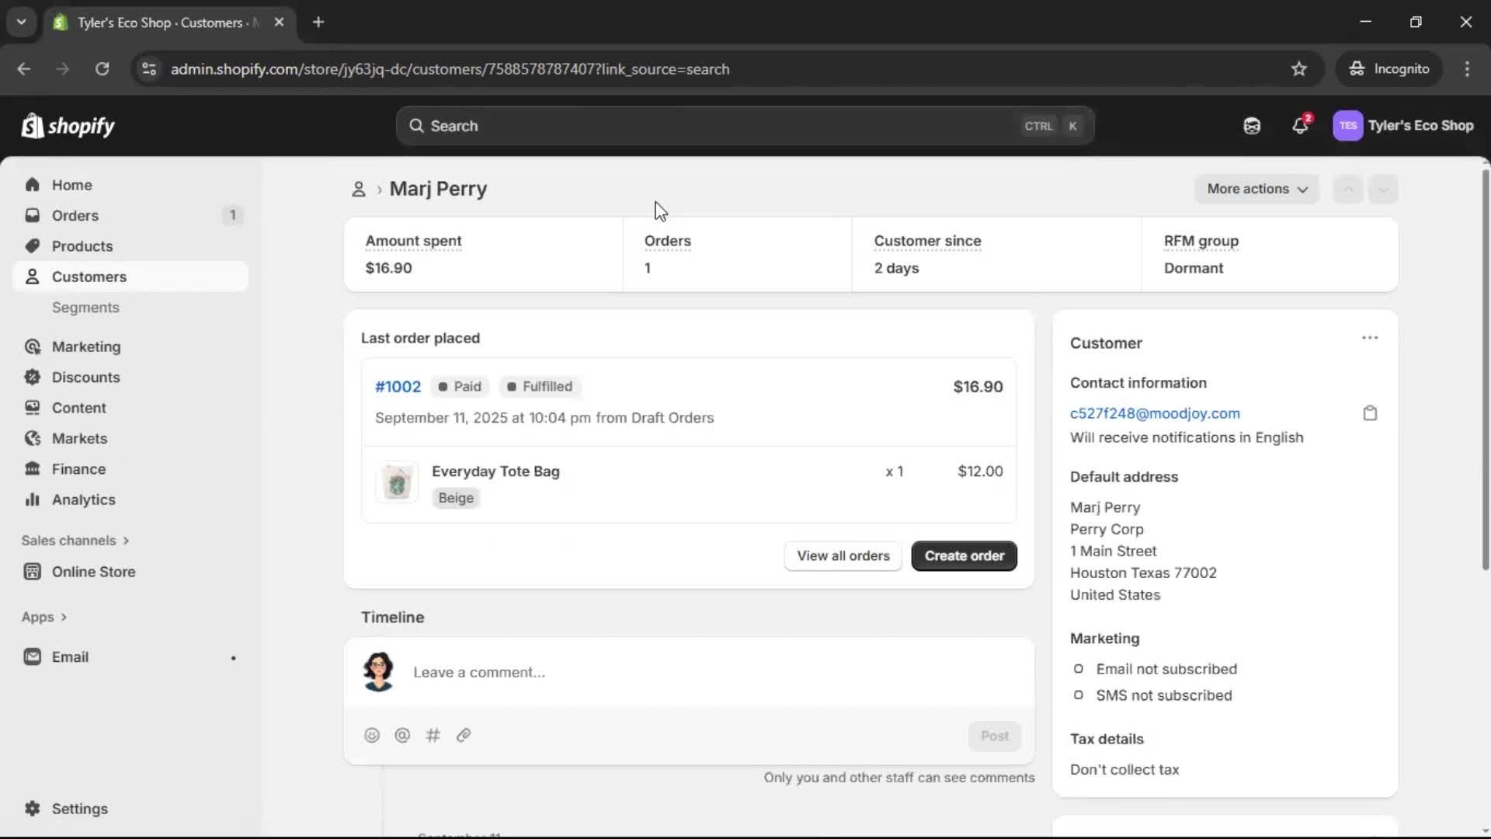Click the mention staff @ icon

[x=402, y=735]
